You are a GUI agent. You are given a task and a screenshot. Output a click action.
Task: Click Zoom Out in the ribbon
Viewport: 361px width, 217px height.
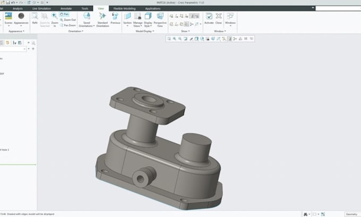coord(68,20)
